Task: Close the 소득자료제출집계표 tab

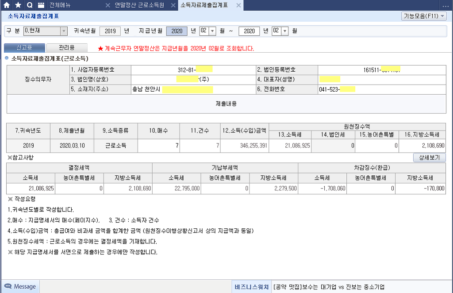Action: point(238,5)
